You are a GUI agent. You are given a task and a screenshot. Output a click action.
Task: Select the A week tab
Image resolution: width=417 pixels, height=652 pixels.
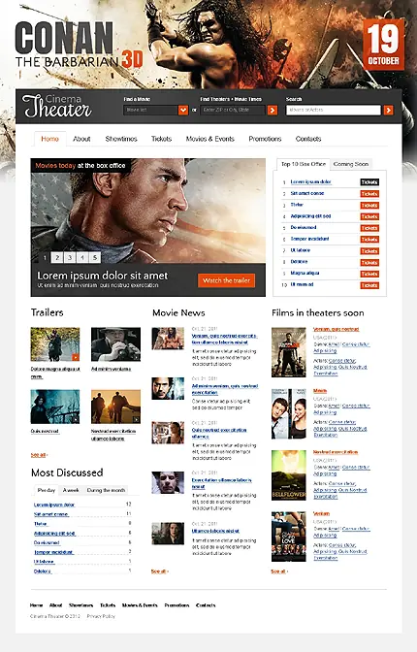pyautogui.click(x=71, y=490)
